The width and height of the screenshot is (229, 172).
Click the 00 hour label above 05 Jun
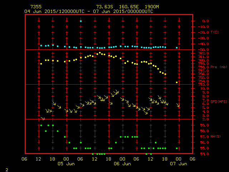tap(66, 159)
